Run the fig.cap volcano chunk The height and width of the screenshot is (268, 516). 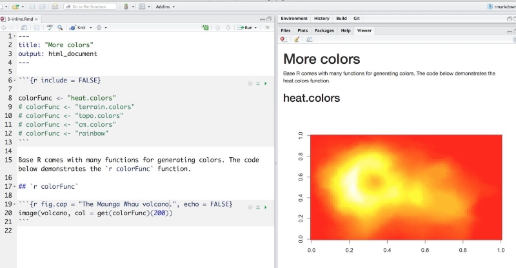pyautogui.click(x=266, y=207)
